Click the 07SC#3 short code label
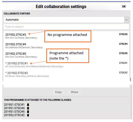 click(123, 34)
